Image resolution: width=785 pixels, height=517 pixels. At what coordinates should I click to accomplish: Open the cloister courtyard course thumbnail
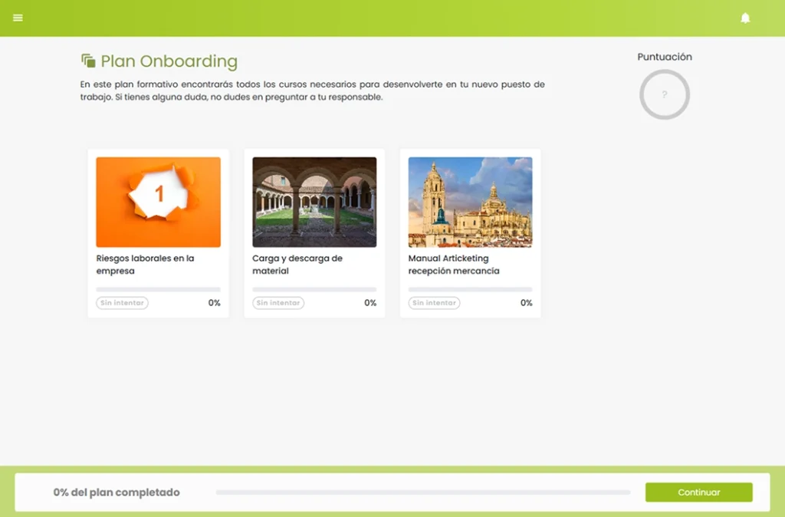[314, 202]
